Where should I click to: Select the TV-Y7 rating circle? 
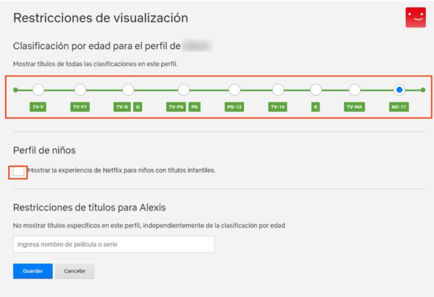pos(80,90)
